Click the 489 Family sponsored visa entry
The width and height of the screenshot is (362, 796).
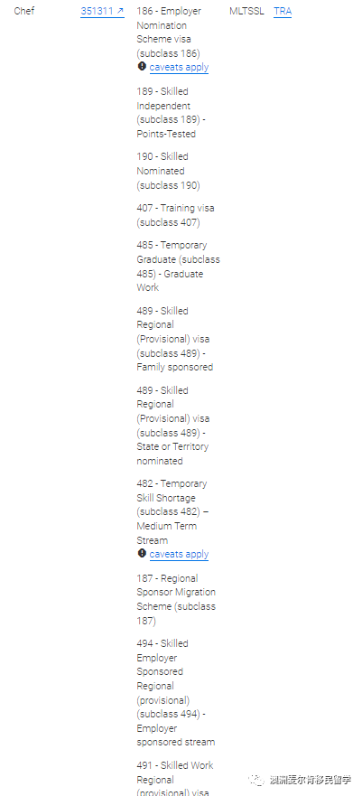(175, 339)
